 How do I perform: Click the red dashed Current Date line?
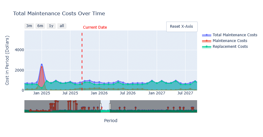click(x=82, y=61)
